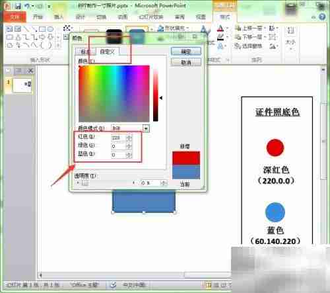
Task: Select the elbow connector shape
Action: (x=26, y=37)
